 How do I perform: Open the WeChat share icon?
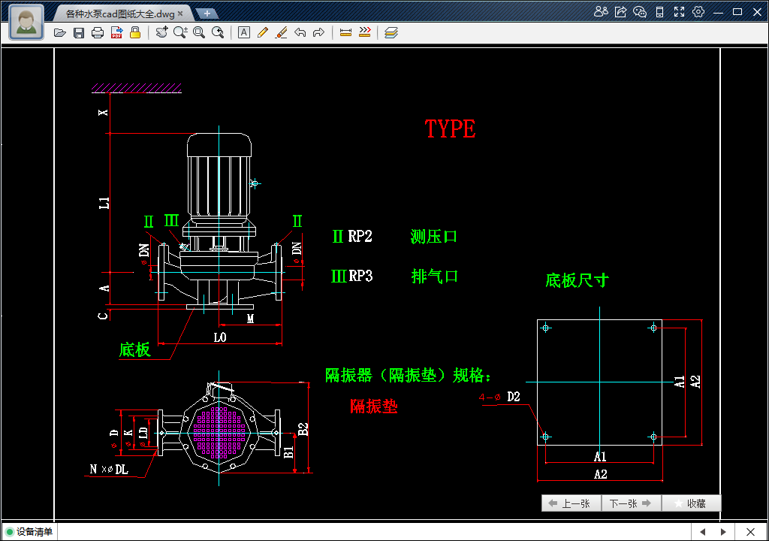[640, 12]
